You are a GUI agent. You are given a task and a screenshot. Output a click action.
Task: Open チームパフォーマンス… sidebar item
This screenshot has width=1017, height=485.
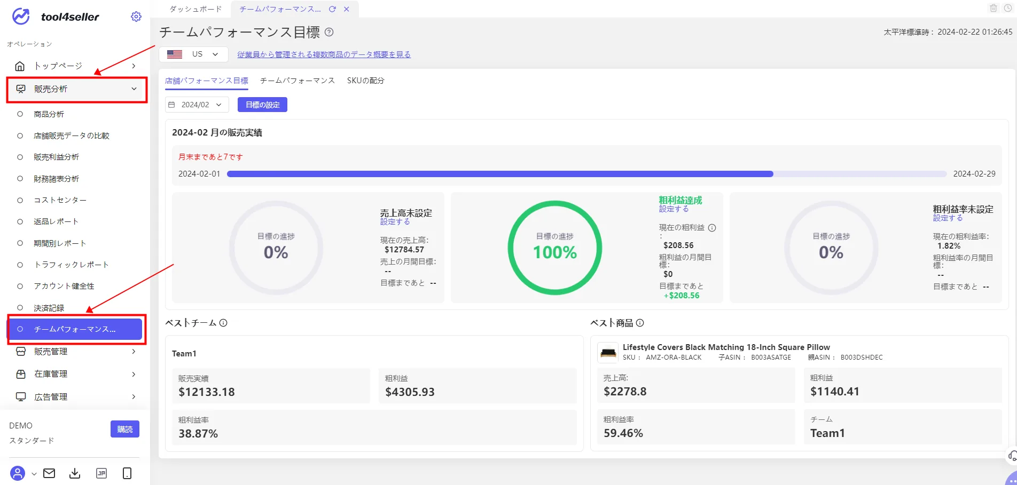point(76,329)
